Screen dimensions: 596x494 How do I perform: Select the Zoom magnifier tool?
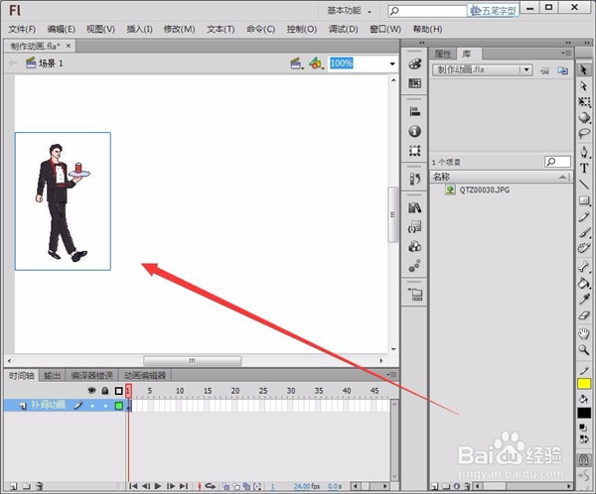[x=584, y=350]
